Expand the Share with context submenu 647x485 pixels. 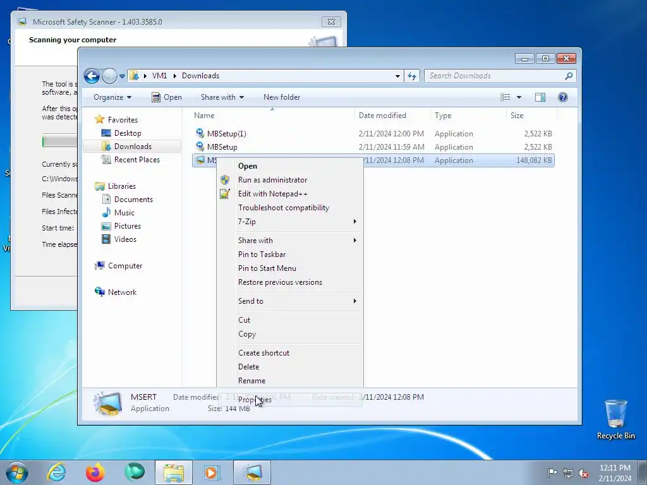(289, 241)
